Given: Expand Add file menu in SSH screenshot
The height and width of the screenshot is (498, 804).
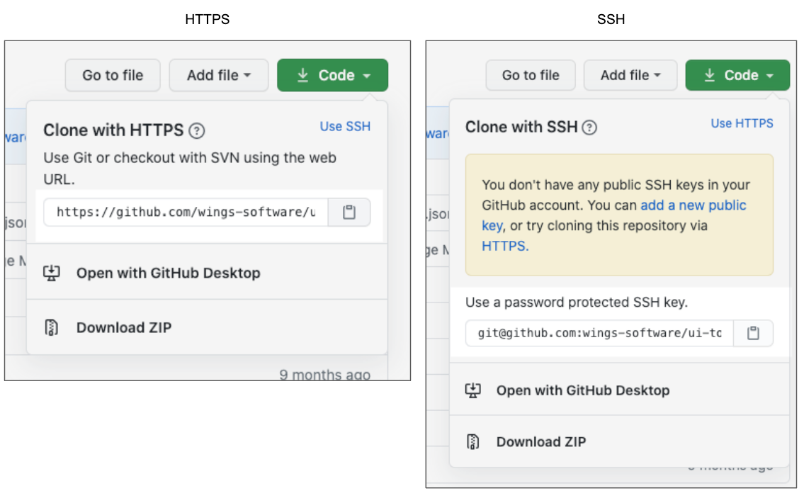Looking at the screenshot, I should pyautogui.click(x=630, y=75).
